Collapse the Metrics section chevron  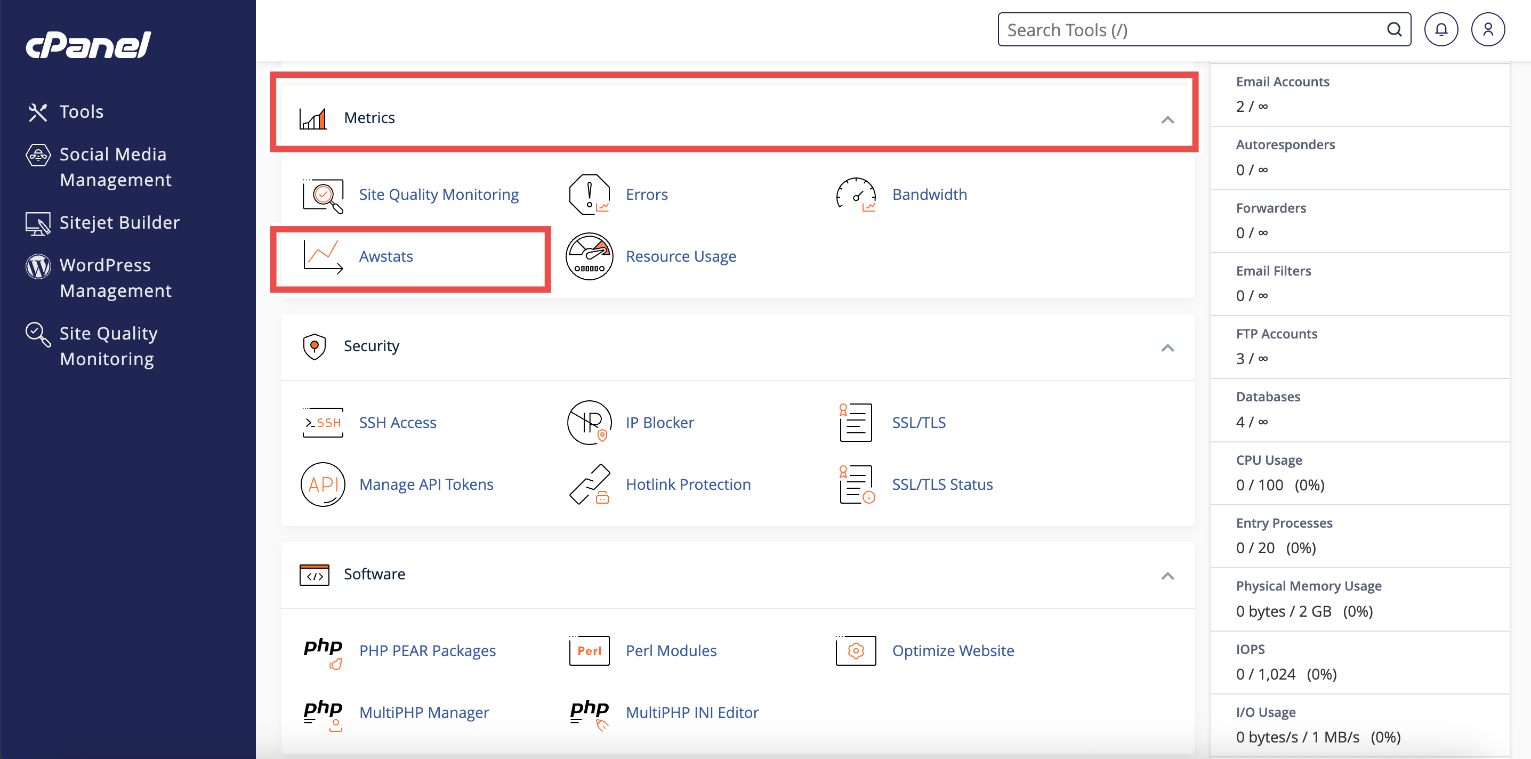[x=1167, y=120]
